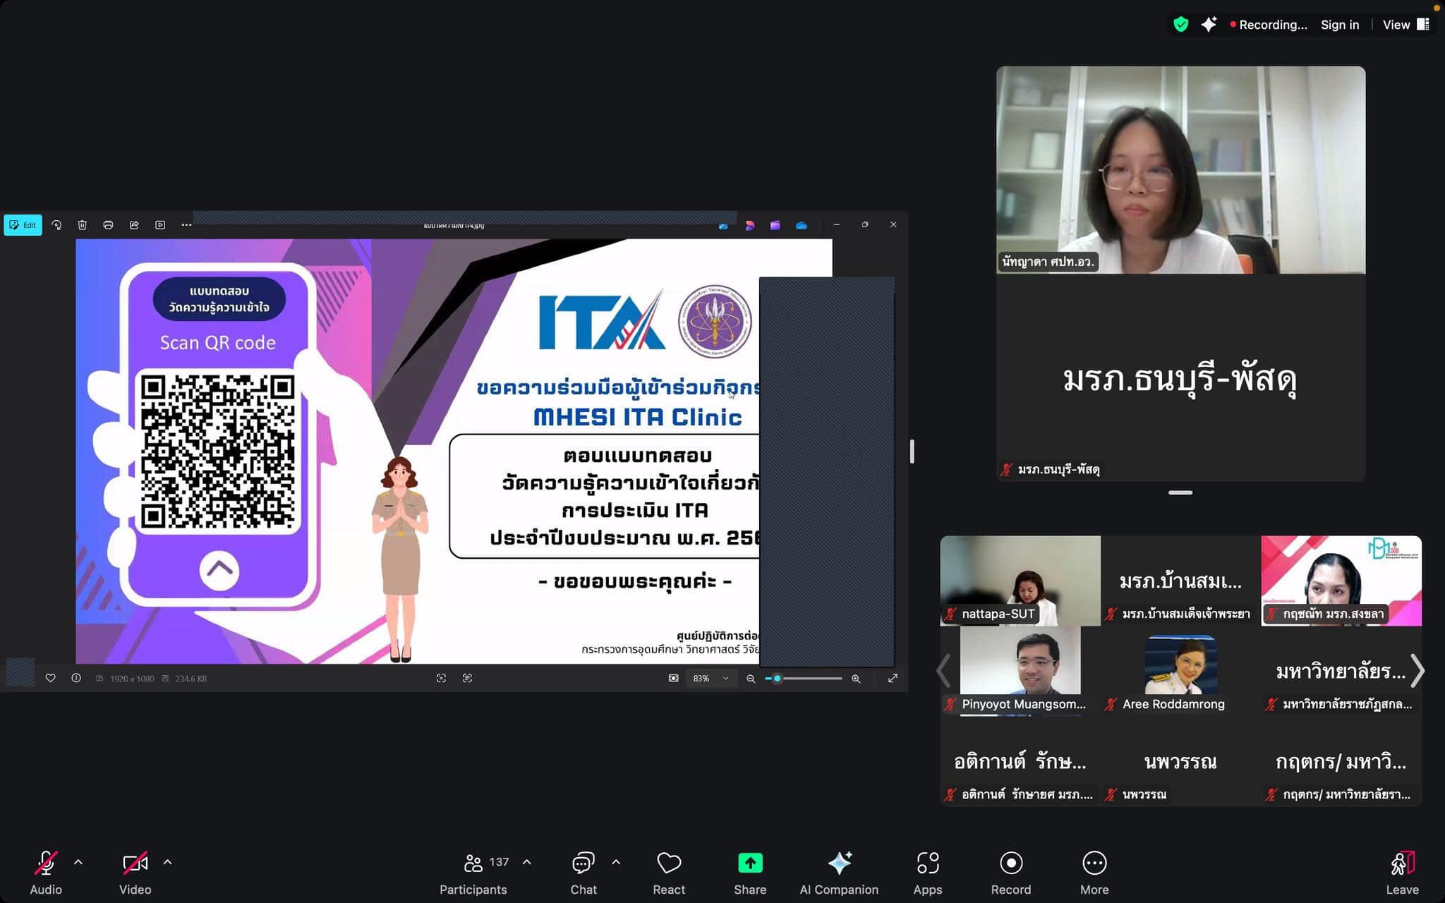This screenshot has height=903, width=1445.
Task: Click the purple Clipchamp icon in Photos
Action: pos(775,226)
